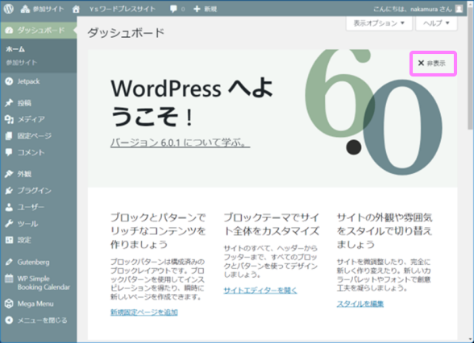Screen dimensions: 474x343
Task: Open the メディア menu label
Action: tap(31, 119)
